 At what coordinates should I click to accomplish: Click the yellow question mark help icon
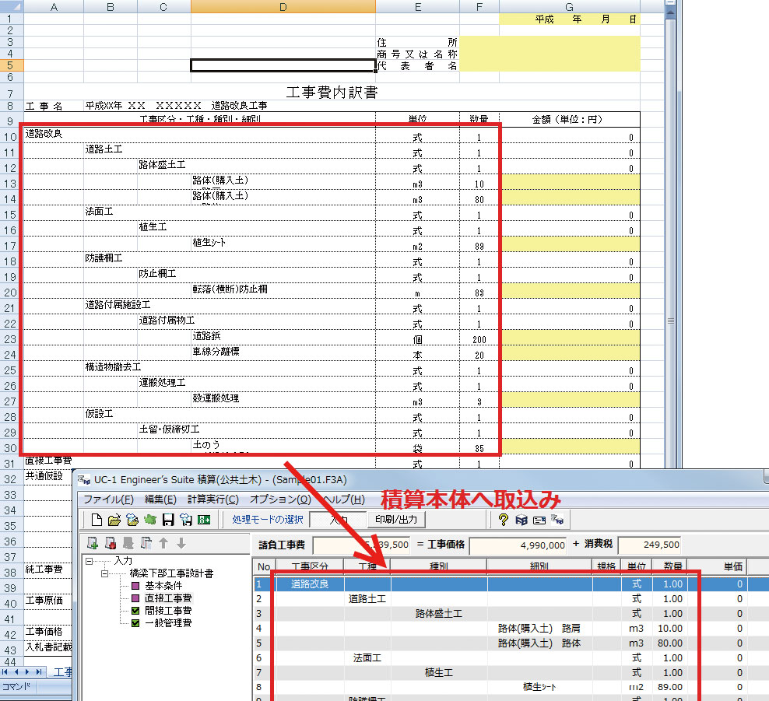pyautogui.click(x=503, y=520)
